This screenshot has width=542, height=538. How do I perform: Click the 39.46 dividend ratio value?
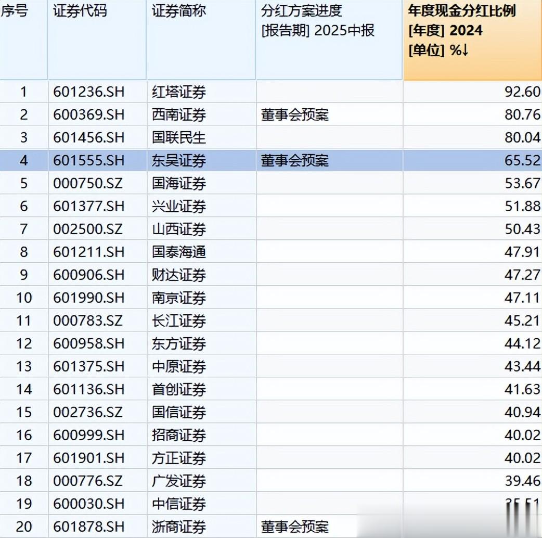522,481
